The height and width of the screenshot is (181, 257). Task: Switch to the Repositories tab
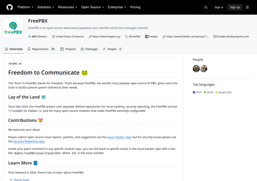(41, 49)
